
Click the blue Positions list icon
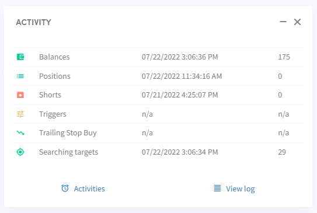click(x=20, y=76)
